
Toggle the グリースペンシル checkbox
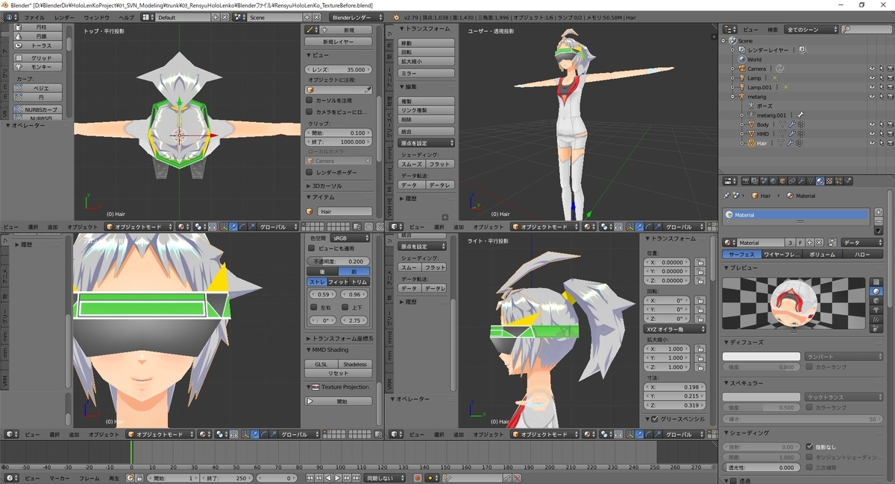(x=655, y=419)
